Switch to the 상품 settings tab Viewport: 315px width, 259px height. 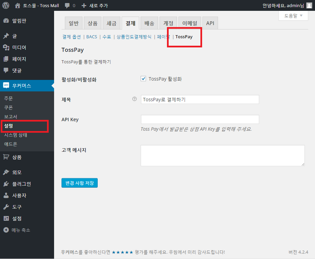pyautogui.click(x=93, y=23)
